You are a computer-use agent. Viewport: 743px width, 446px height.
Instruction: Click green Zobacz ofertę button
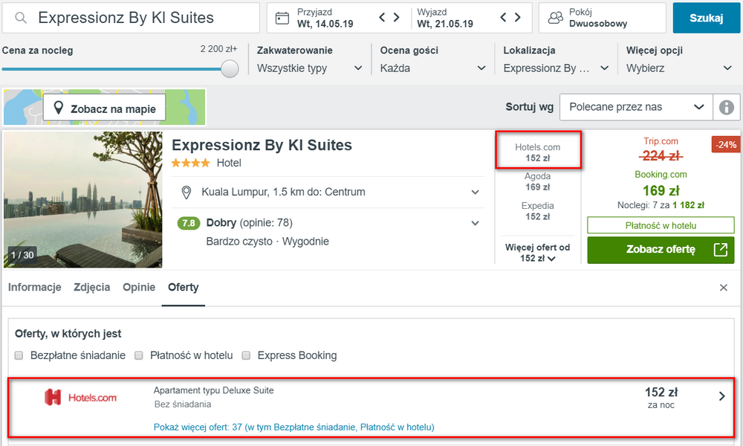(x=661, y=250)
